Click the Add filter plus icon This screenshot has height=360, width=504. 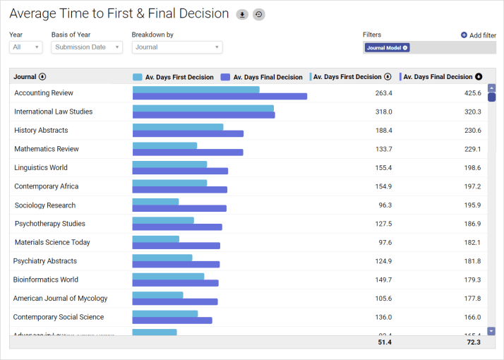(464, 35)
